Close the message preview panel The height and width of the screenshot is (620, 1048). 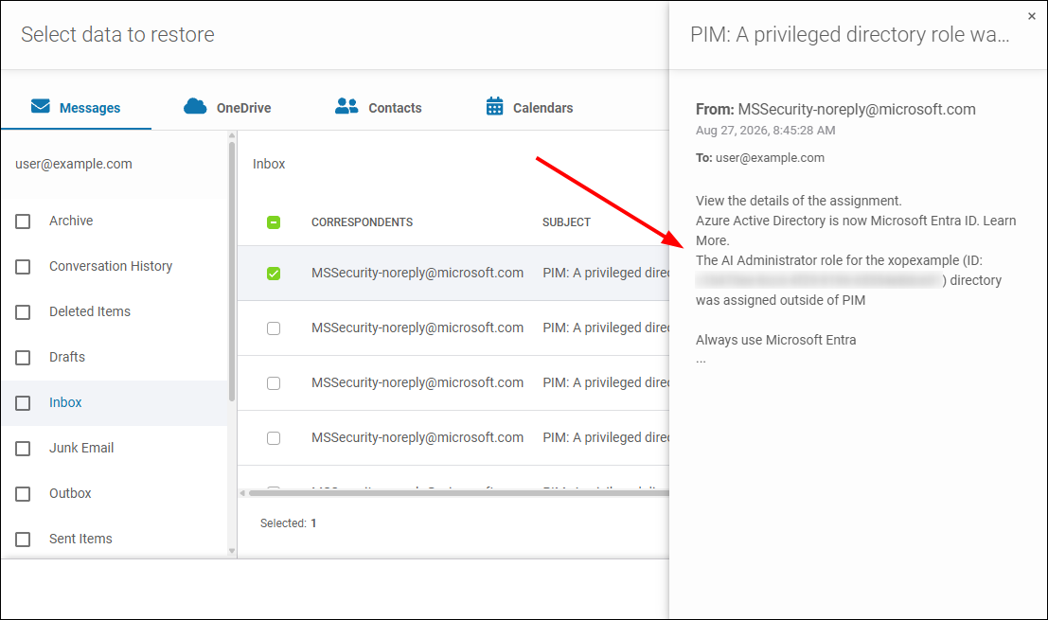1031,16
